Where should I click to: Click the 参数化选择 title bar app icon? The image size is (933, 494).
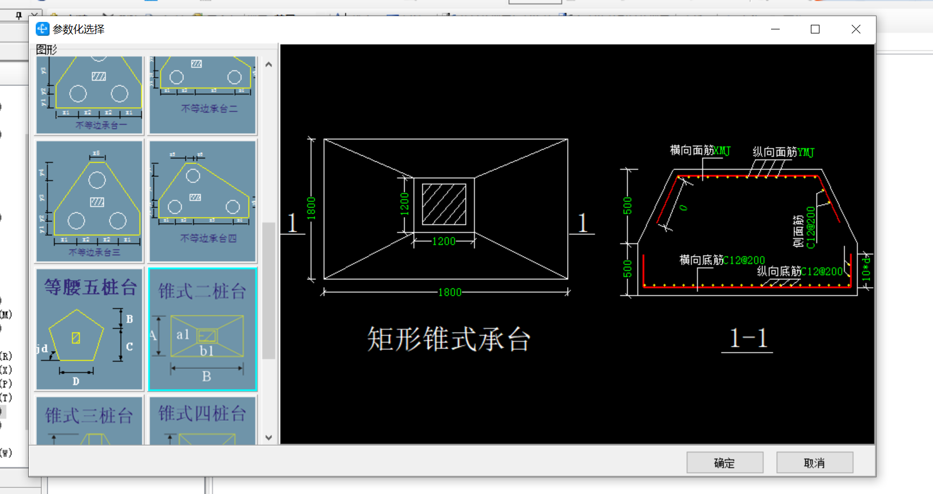[43, 29]
